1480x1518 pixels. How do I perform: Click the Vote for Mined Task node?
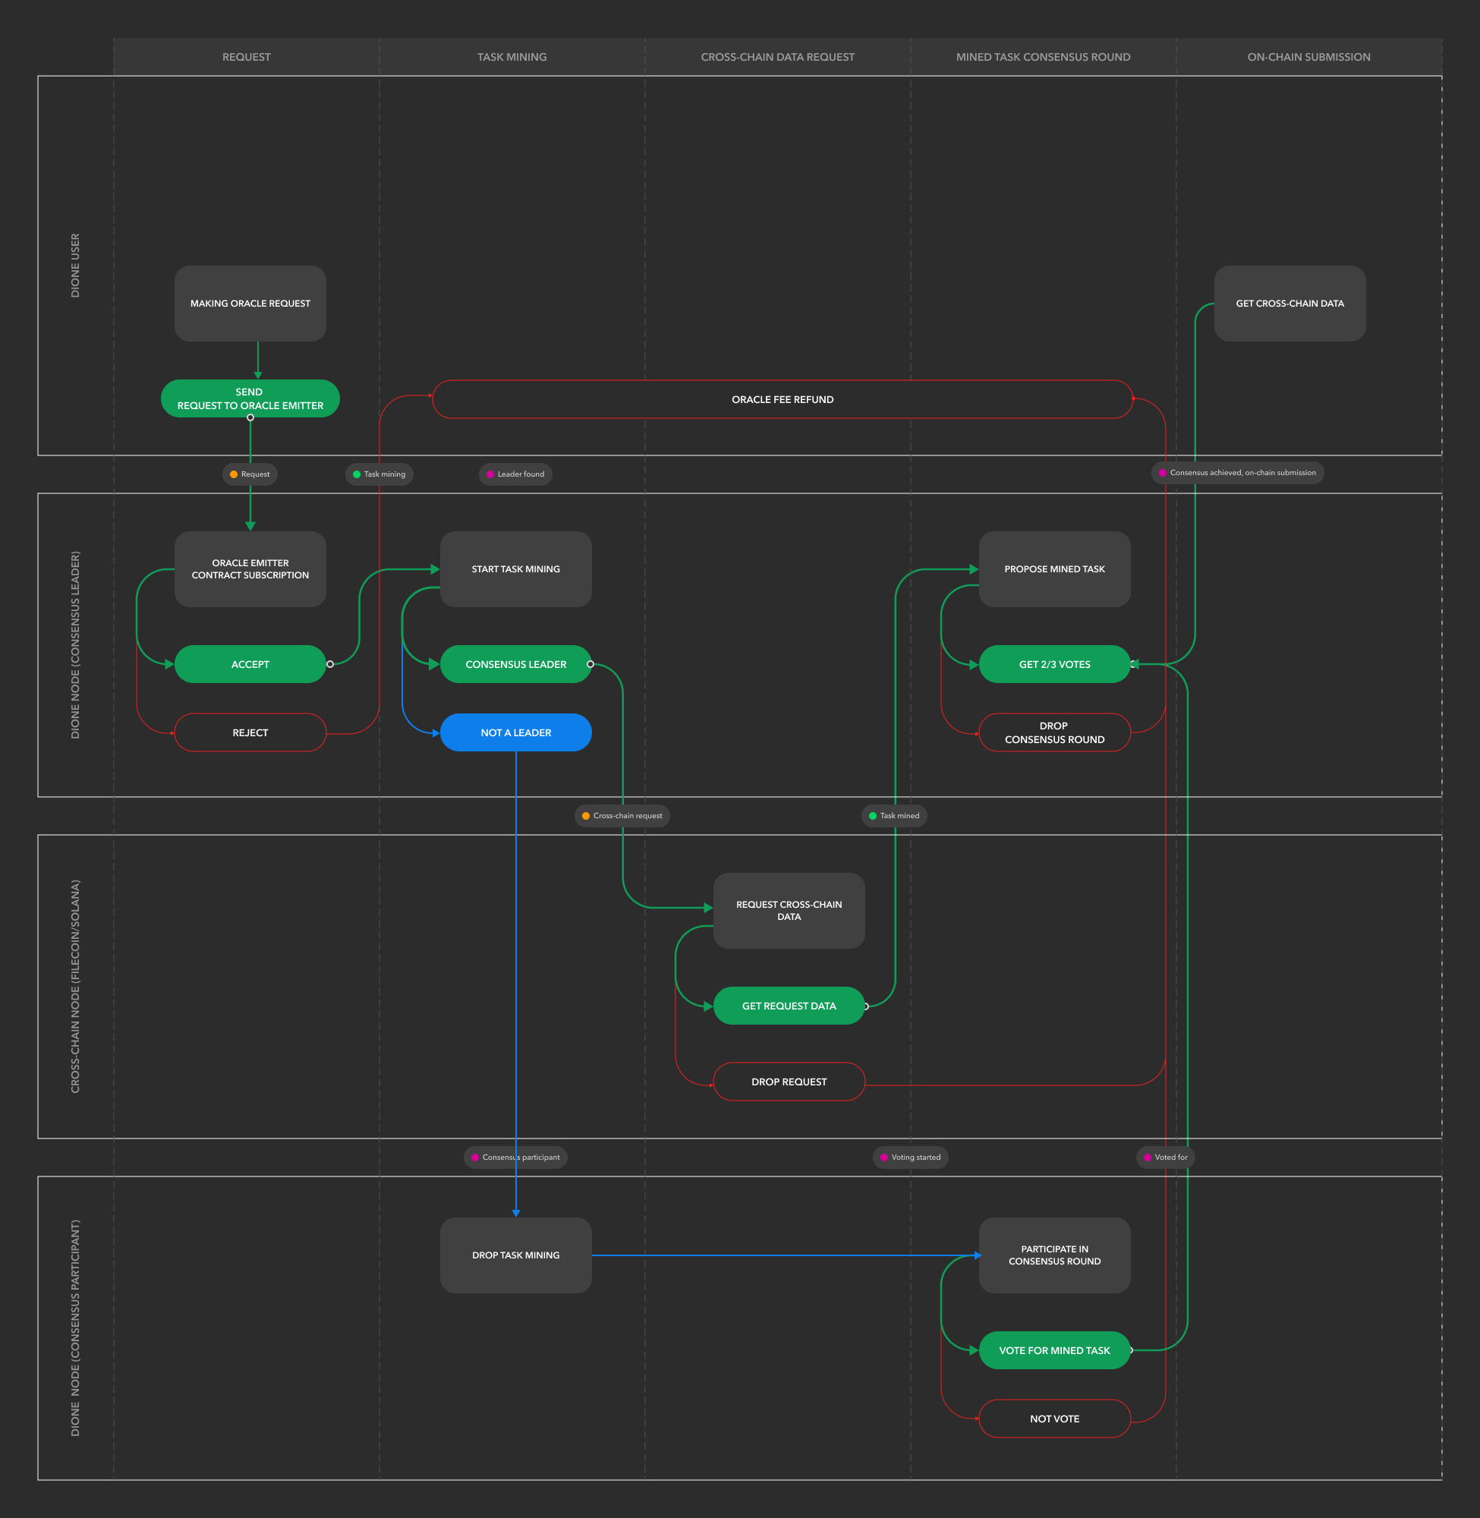click(x=1054, y=1350)
